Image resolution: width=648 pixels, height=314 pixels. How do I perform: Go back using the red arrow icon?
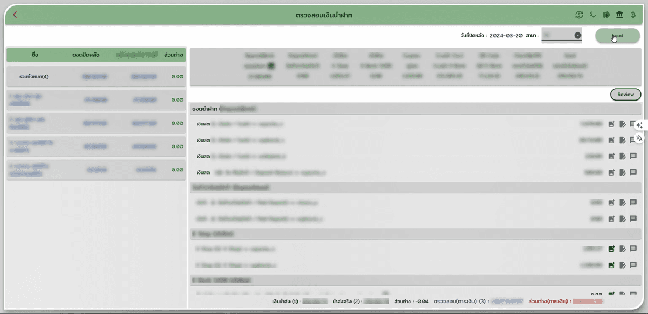coord(15,15)
